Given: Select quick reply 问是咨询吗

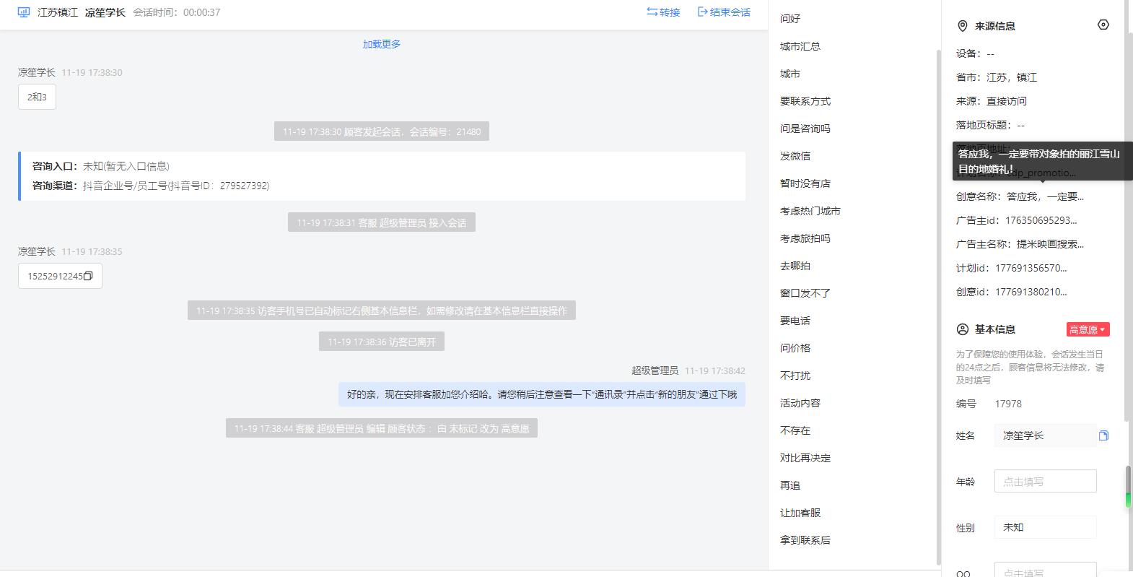Looking at the screenshot, I should coord(805,129).
